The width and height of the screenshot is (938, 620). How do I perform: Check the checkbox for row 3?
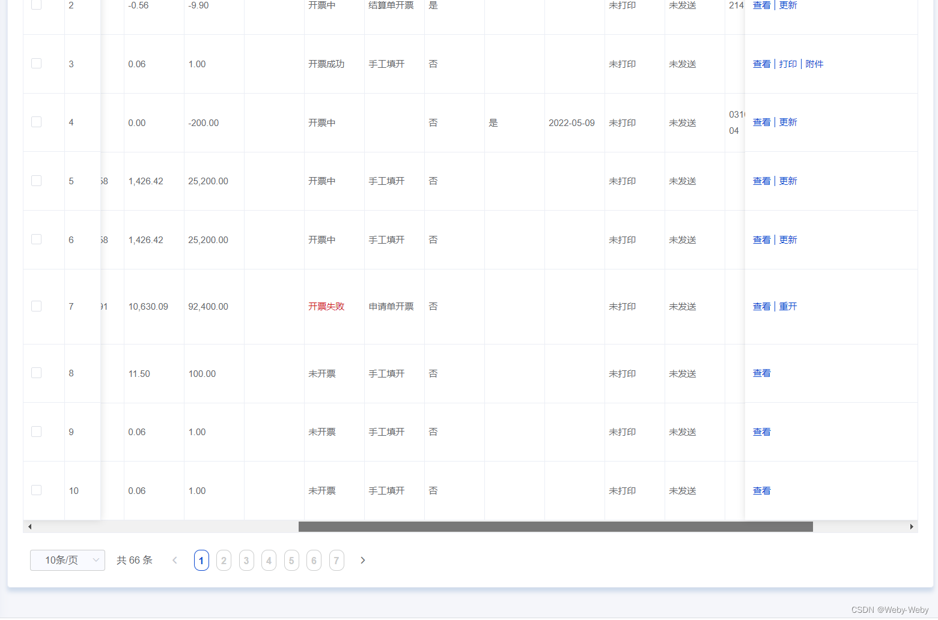coord(36,63)
